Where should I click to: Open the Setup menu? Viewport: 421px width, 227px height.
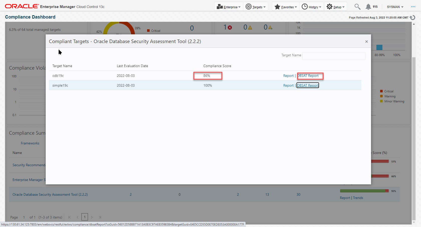[336, 7]
